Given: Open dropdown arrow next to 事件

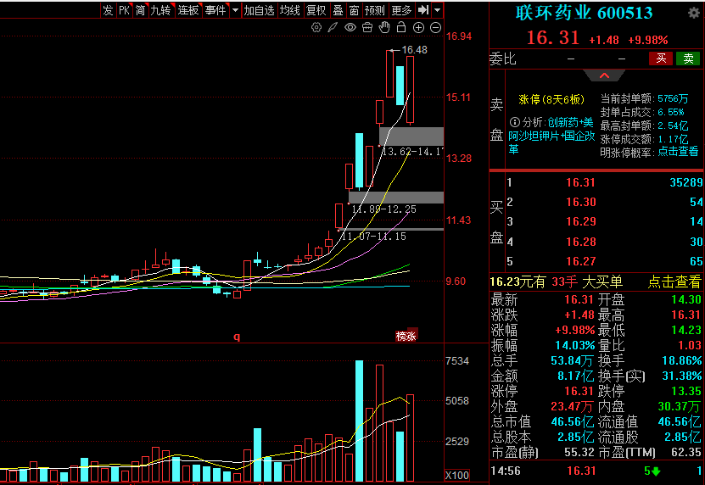Looking at the screenshot, I should point(235,10).
